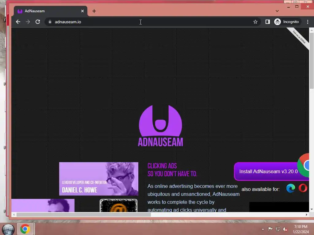314x235 pixels.
Task: Click the horizontal scrollbar right arrow
Action: click(306, 214)
